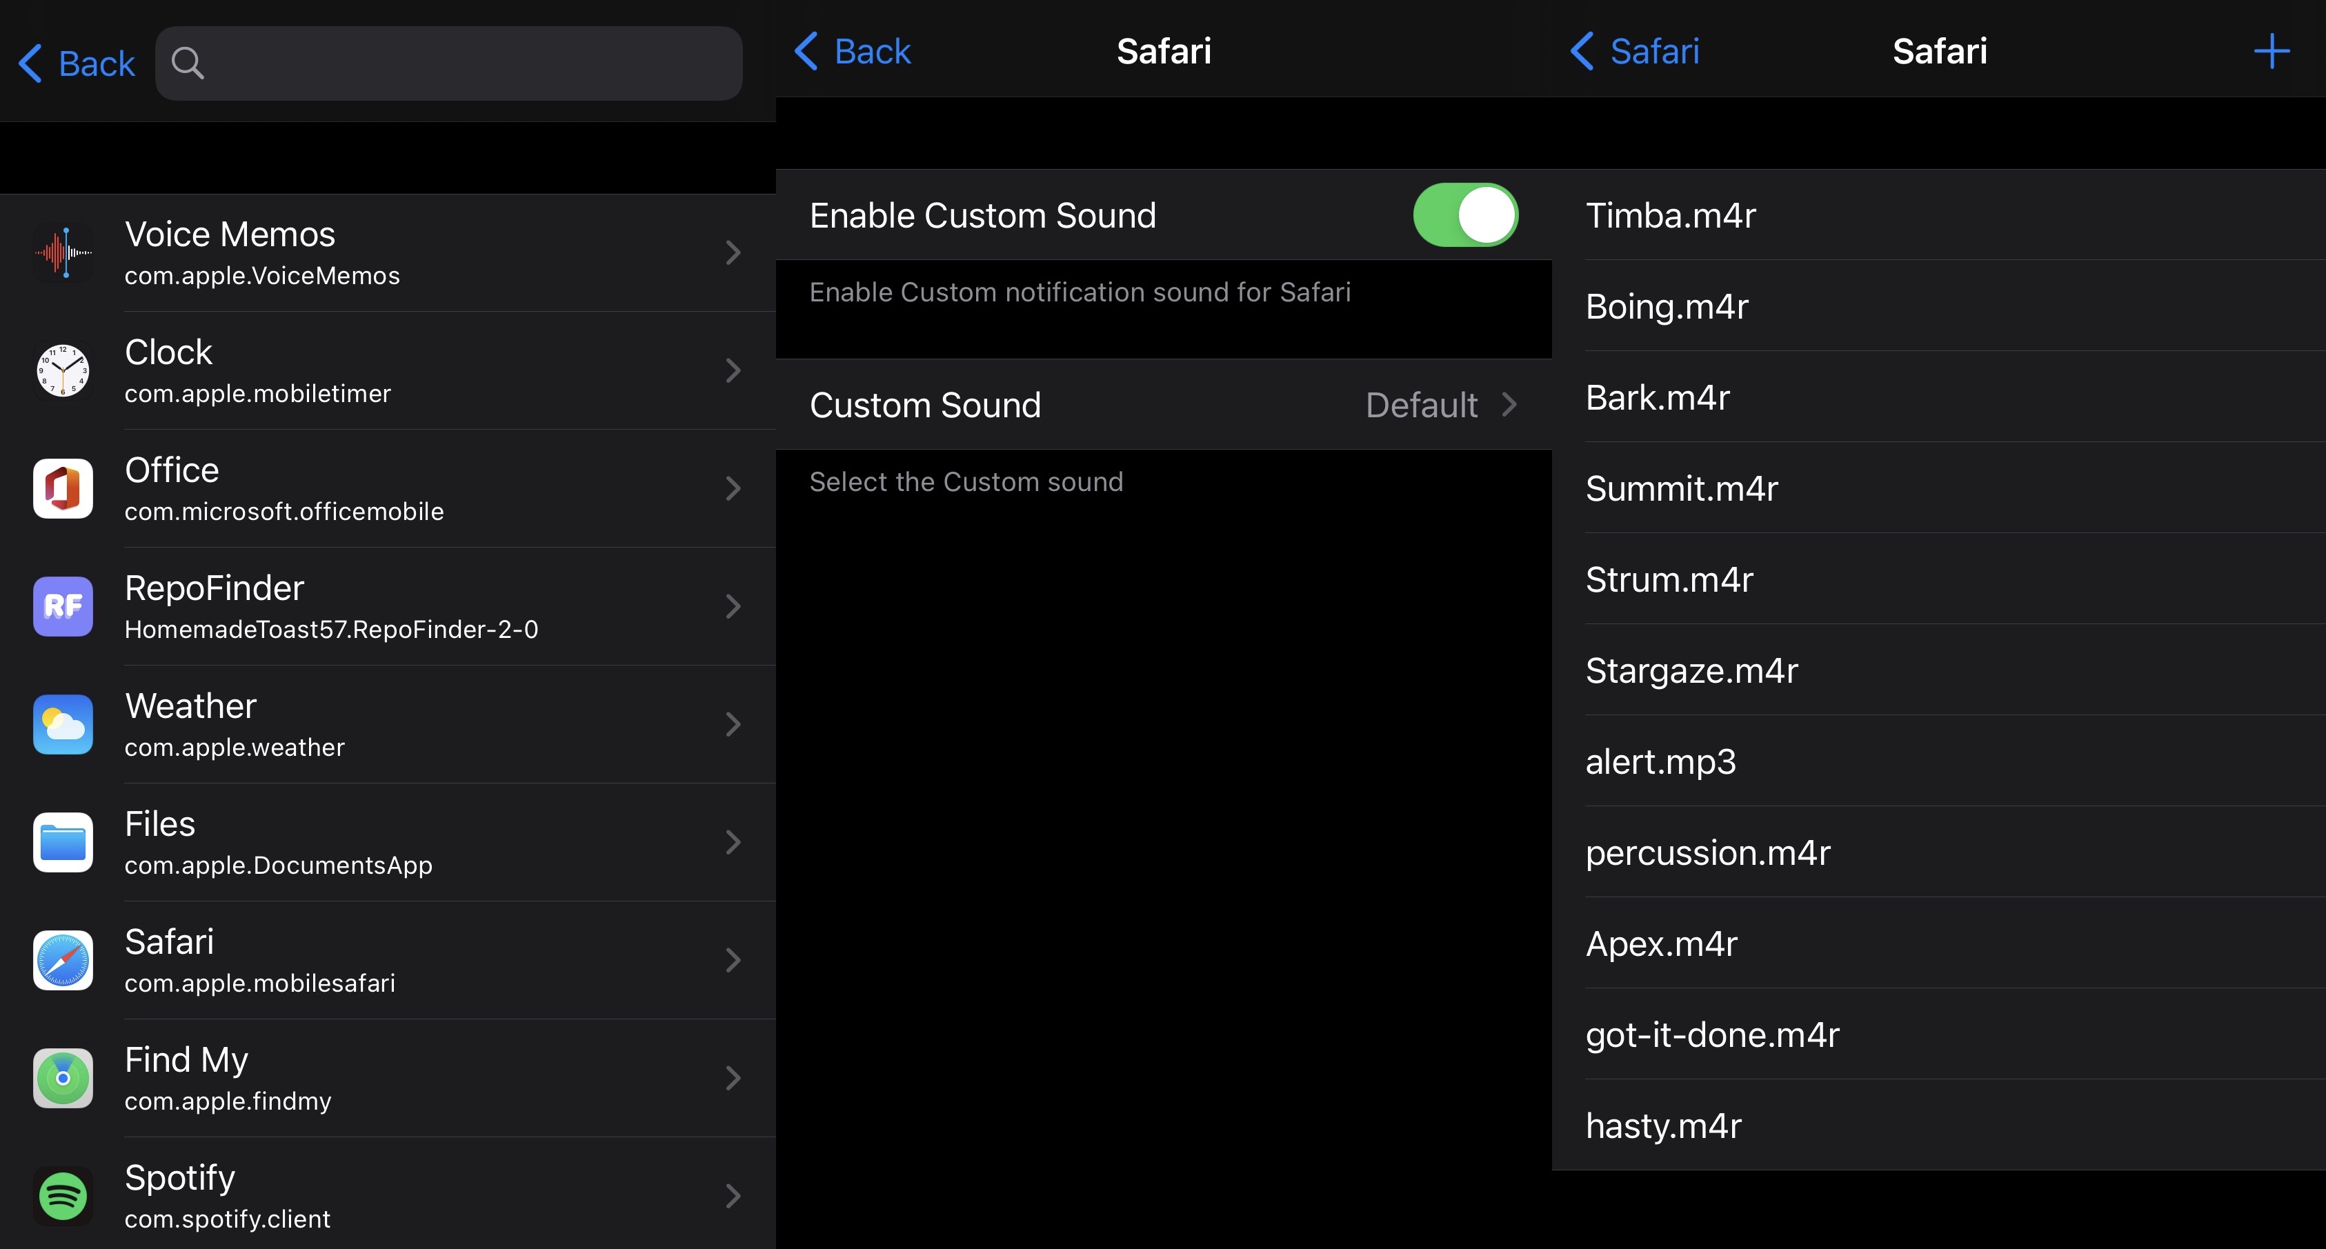Expand Spotify row chevron

[x=733, y=1196]
